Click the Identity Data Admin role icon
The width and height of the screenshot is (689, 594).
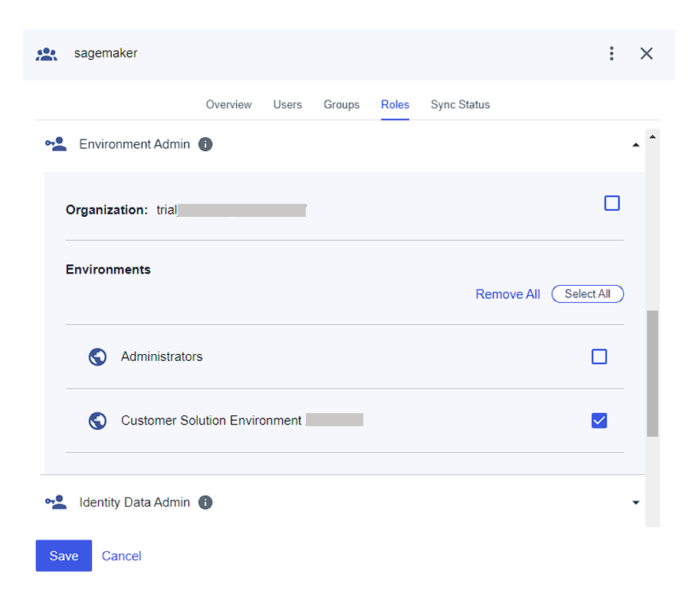tap(55, 502)
